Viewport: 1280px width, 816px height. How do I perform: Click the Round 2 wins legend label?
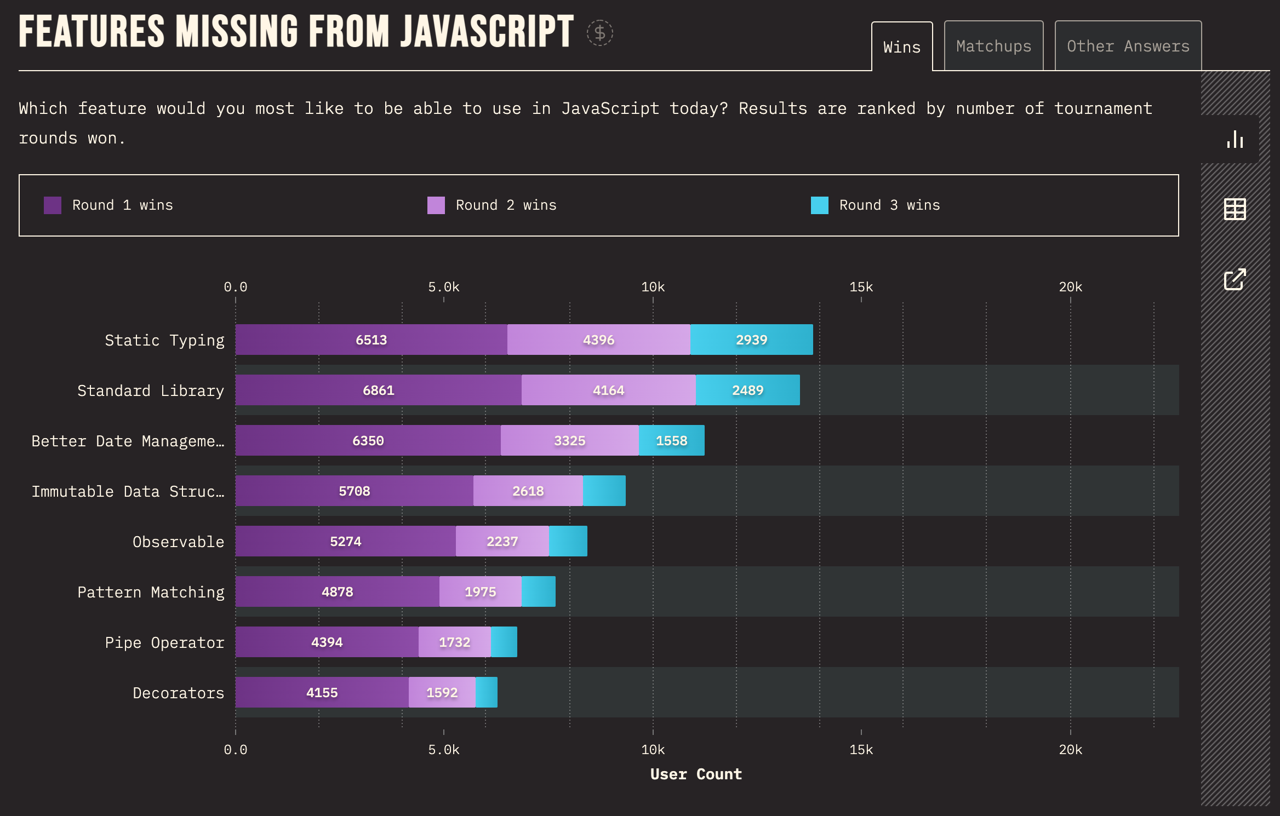(x=506, y=205)
